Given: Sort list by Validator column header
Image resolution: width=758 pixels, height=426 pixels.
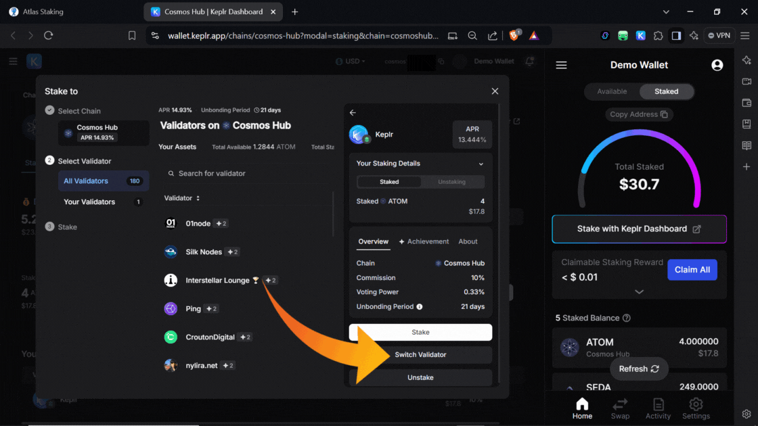Looking at the screenshot, I should point(182,198).
